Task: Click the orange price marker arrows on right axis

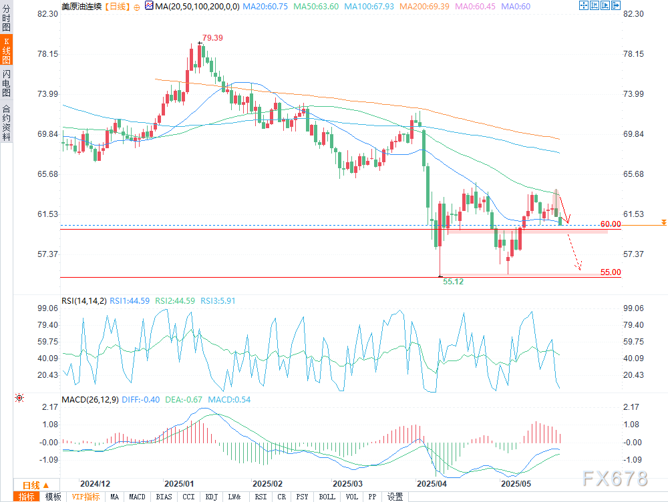Action: pyautogui.click(x=663, y=221)
